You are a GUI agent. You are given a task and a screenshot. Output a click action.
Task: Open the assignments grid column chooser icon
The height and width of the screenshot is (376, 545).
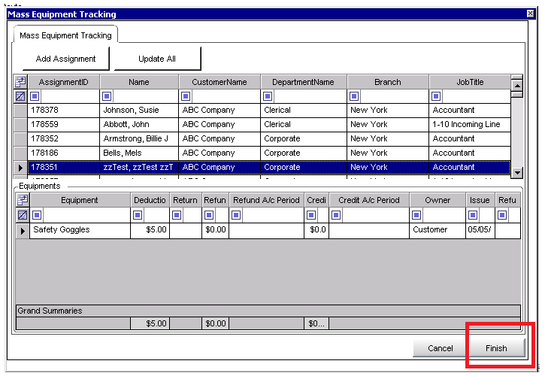click(x=20, y=82)
